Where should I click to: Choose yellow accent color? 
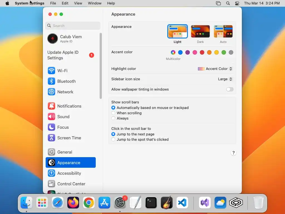[217, 52]
